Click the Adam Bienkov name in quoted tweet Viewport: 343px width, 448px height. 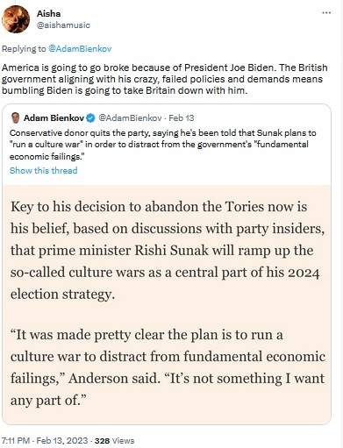point(54,118)
